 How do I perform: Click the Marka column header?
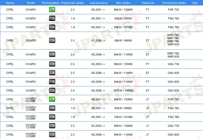[10, 3]
